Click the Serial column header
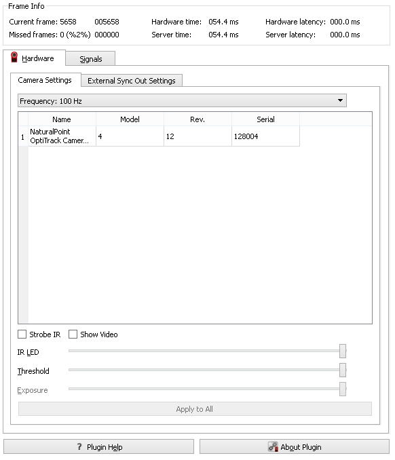This screenshot has height=460, width=395. click(x=265, y=119)
